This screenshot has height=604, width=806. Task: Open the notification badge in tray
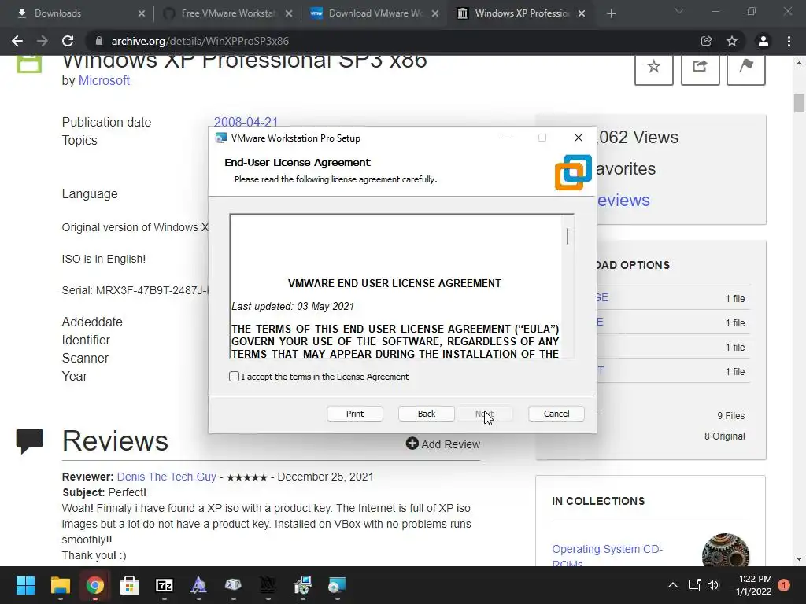pos(784,585)
